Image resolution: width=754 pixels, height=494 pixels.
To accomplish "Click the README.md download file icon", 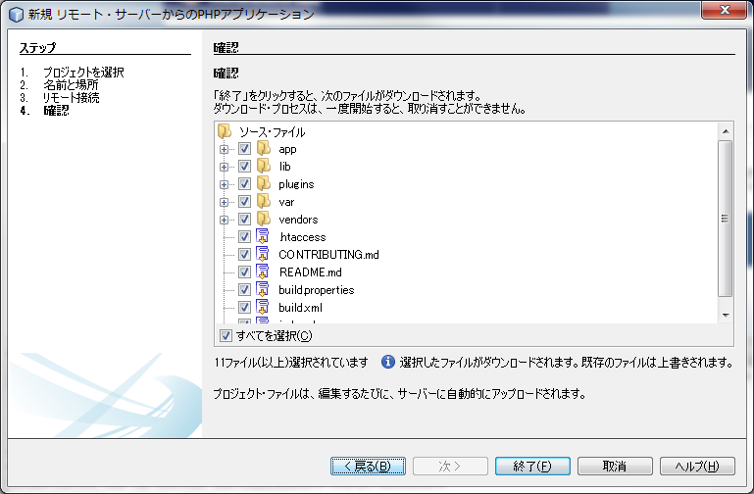I will point(262,272).
